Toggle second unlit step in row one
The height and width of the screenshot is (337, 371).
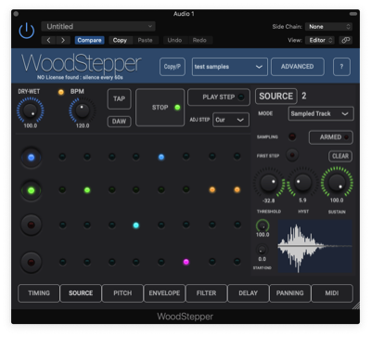[x=87, y=157]
